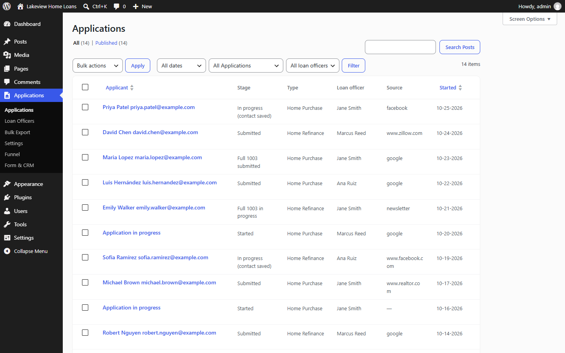Open the All loan officers dropdown

click(x=313, y=66)
